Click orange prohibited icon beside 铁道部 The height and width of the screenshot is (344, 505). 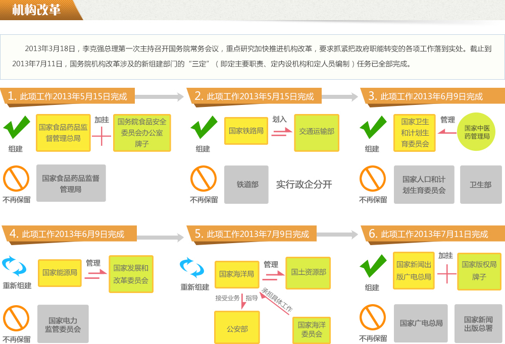203,179
